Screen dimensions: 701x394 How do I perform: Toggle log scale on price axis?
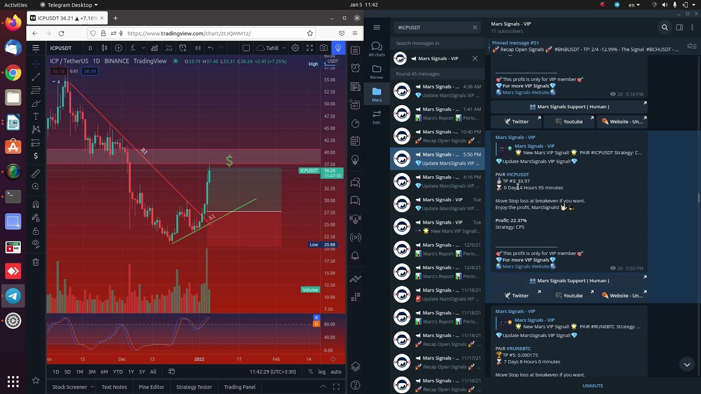click(x=322, y=372)
